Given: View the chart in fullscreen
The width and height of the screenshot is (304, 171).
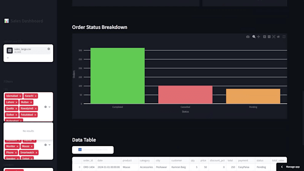Looking at the screenshot, I should point(284,37).
